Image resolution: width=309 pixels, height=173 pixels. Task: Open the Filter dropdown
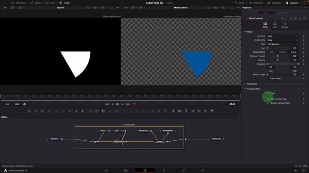pyautogui.click(x=282, y=44)
